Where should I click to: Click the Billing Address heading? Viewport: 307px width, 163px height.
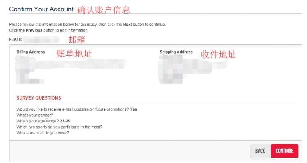click(x=31, y=52)
